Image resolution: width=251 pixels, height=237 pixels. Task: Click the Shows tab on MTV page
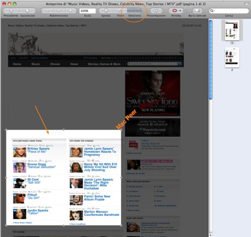coord(55,64)
